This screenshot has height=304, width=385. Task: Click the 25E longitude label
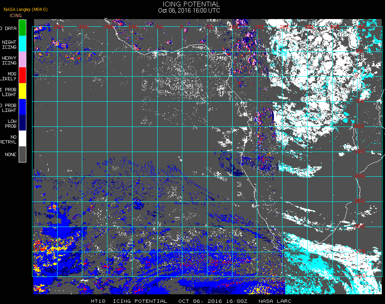pyautogui.click(x=310, y=26)
